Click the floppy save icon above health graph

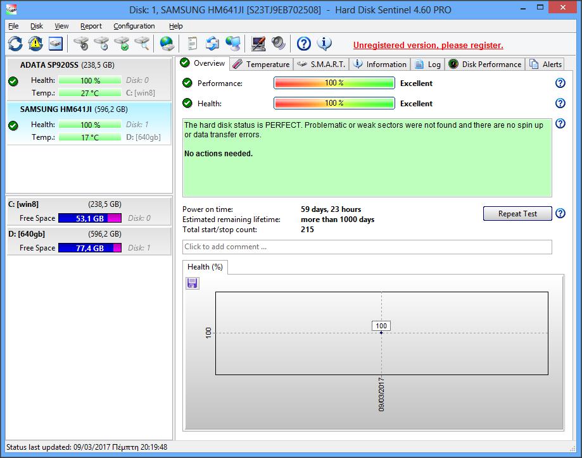(x=192, y=283)
